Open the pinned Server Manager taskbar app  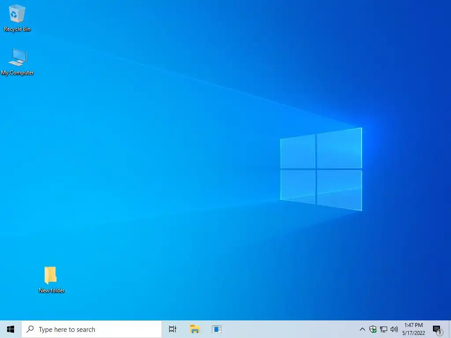pos(217,329)
